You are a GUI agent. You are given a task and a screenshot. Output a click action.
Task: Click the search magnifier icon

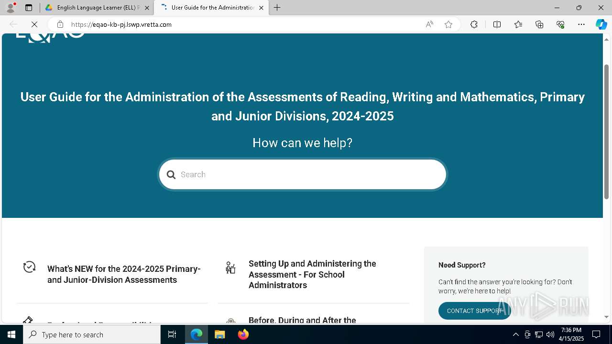[x=171, y=175]
